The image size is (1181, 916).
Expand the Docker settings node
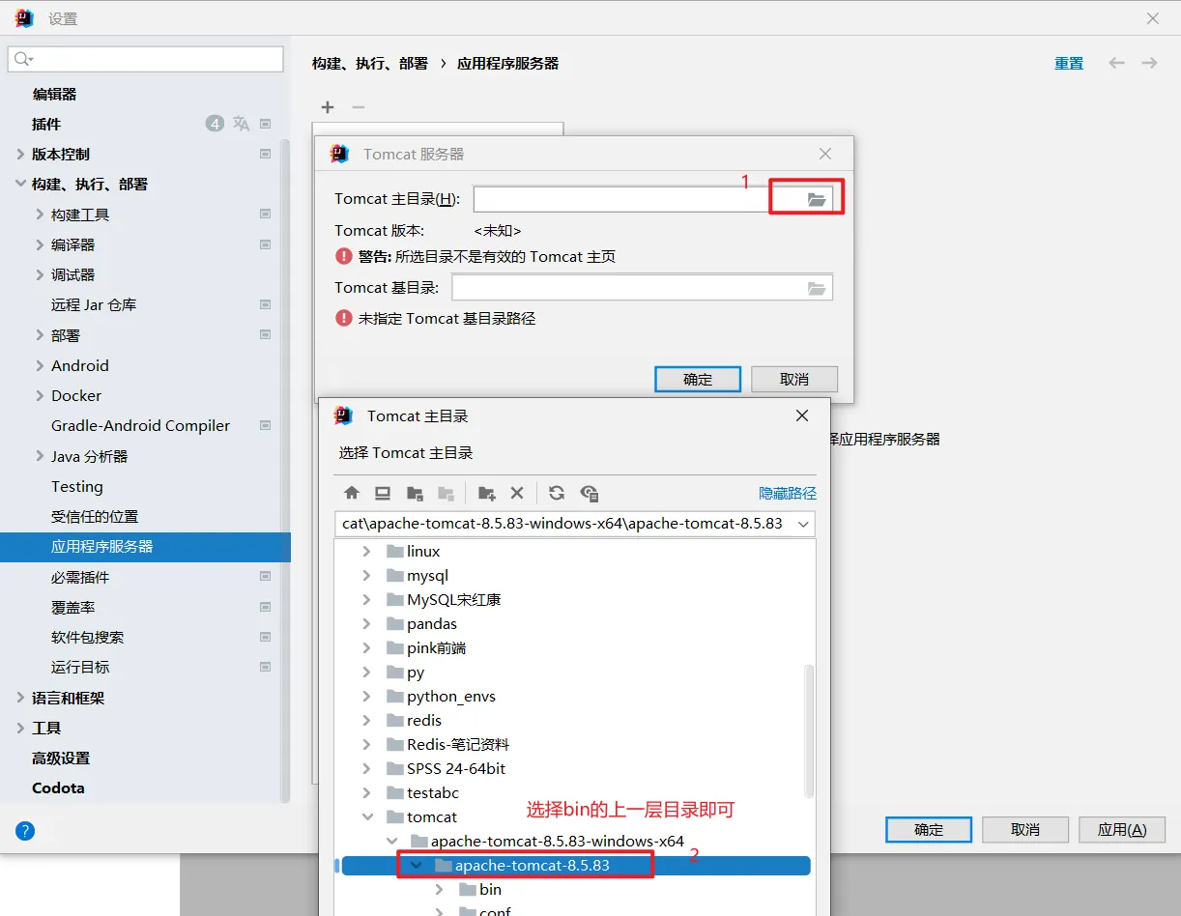[40, 395]
